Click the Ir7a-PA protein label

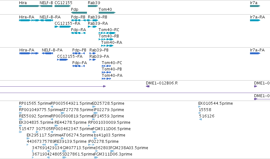point(257,50)
